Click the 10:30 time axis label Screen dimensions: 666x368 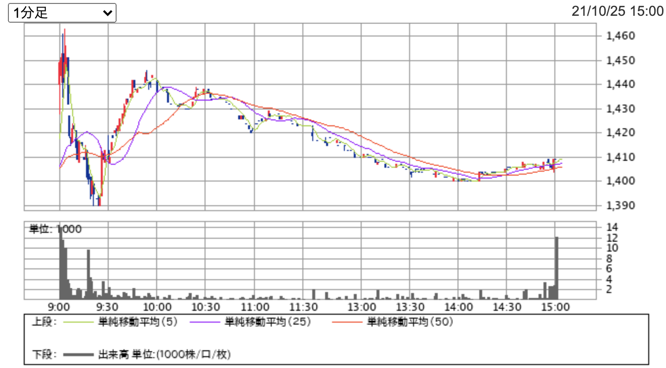206,307
